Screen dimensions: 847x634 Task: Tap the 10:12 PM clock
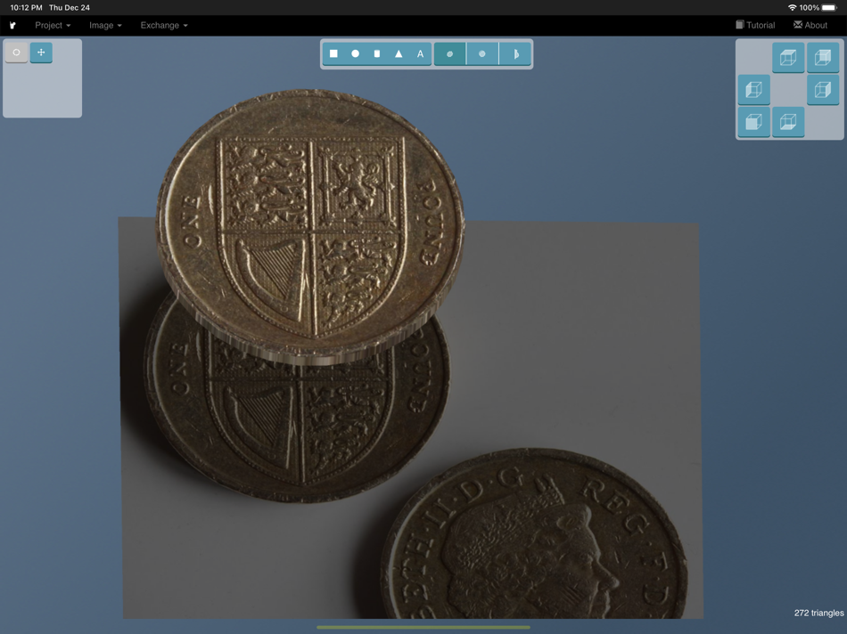click(26, 7)
